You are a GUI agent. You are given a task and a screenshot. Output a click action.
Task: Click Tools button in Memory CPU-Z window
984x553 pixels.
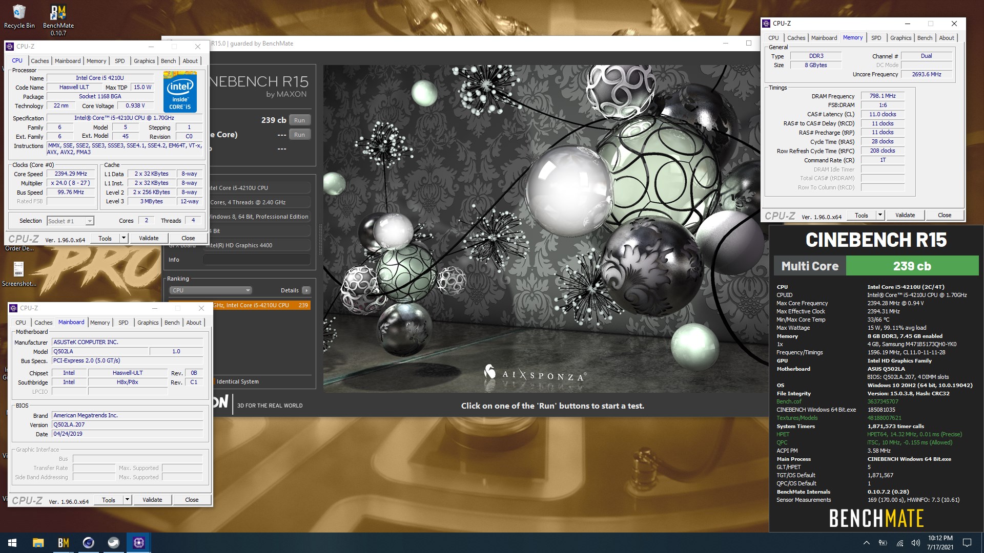862,215
